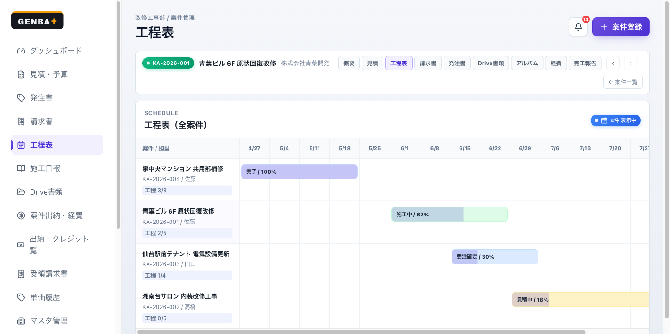The height and width of the screenshot is (334, 670).
Task: Click the 受領請求書 receipt icon
Action: pos(21,274)
